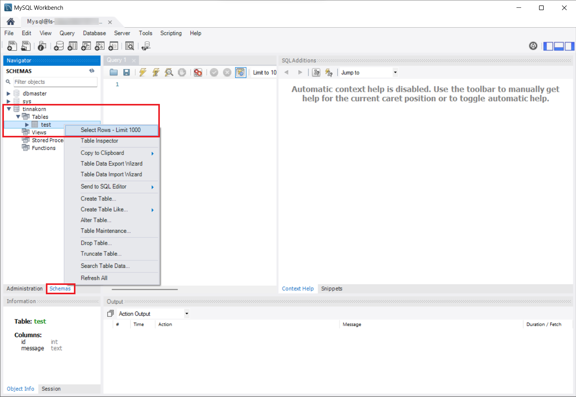The height and width of the screenshot is (397, 576).
Task: Toggle continue on SQL script error
Action: (x=198, y=72)
